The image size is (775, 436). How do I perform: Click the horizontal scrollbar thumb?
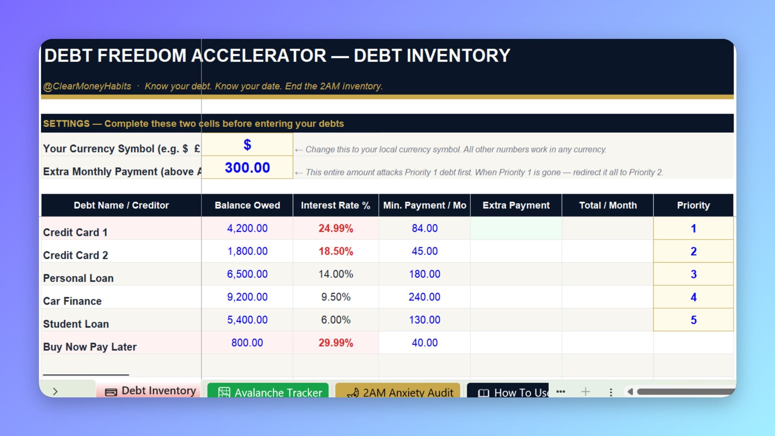687,392
